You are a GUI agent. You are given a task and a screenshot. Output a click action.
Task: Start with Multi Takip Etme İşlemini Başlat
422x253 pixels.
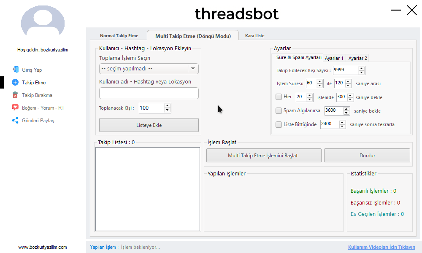click(x=264, y=156)
